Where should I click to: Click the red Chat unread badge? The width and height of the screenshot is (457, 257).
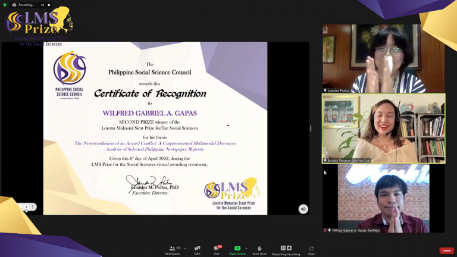220,246
